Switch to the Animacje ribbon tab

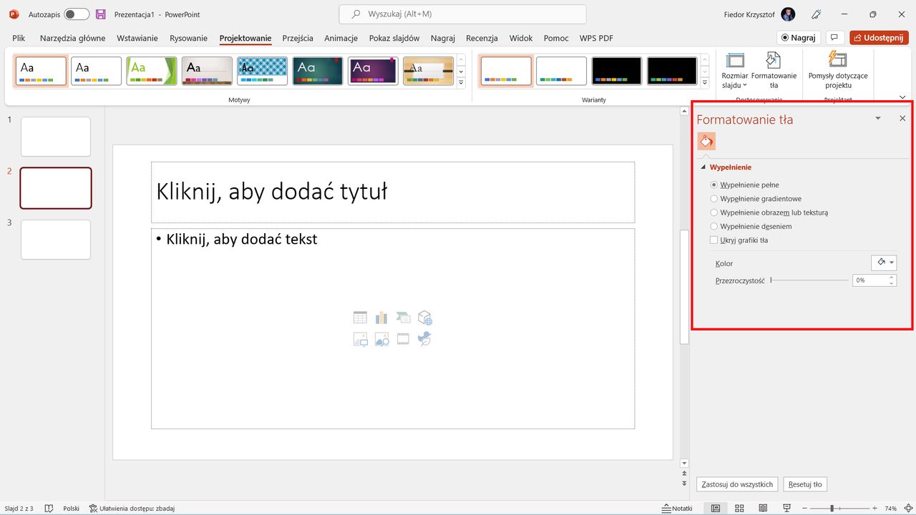click(340, 38)
